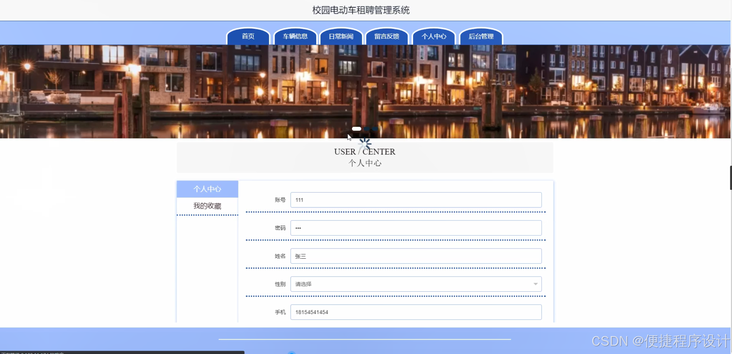This screenshot has width=732, height=354.
Task: Click the 账号 input showing 111
Action: click(416, 200)
